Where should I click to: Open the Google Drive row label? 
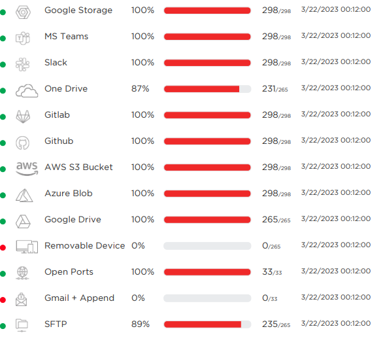click(73, 219)
